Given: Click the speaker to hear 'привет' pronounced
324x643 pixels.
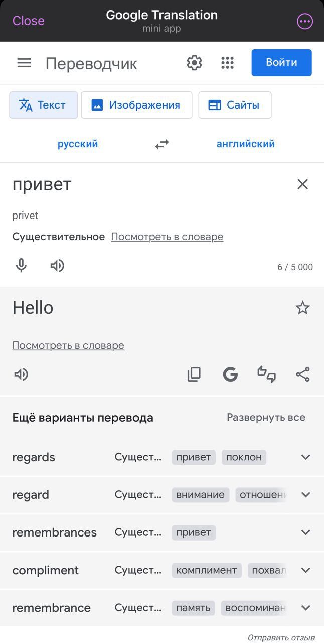Looking at the screenshot, I should tap(57, 266).
